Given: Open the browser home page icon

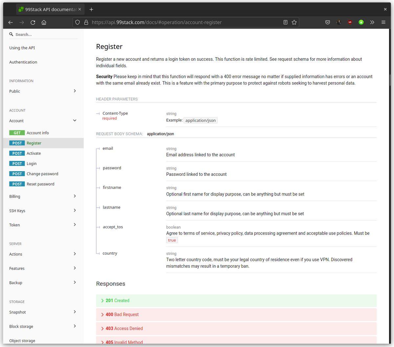Looking at the screenshot, I should click(x=44, y=22).
